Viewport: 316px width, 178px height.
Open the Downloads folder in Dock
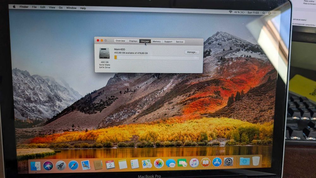[x=245, y=161]
